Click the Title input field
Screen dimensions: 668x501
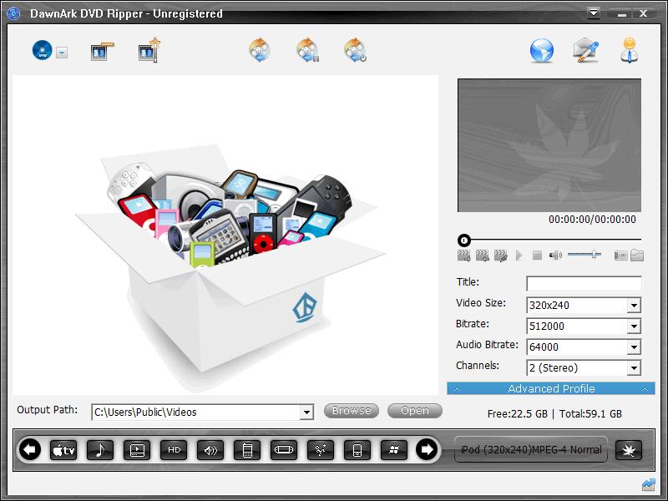pos(584,284)
